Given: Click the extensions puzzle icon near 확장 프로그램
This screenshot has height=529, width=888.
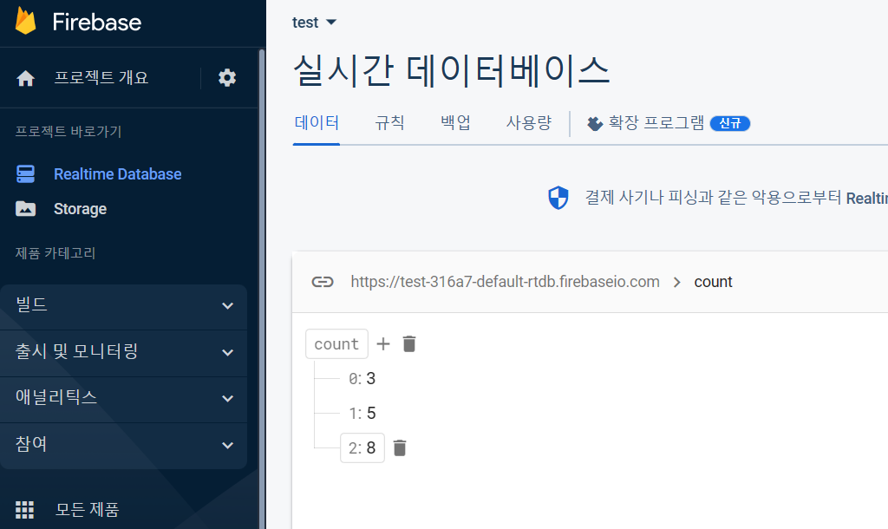Looking at the screenshot, I should [x=595, y=123].
